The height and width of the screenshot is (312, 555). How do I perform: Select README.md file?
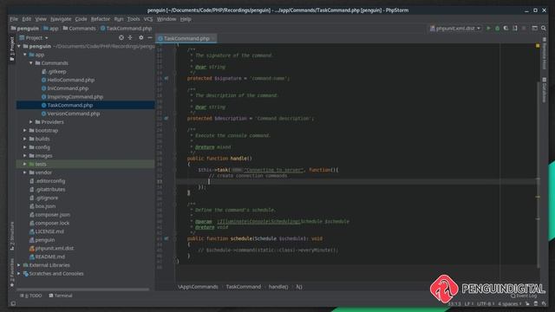pyautogui.click(x=50, y=257)
